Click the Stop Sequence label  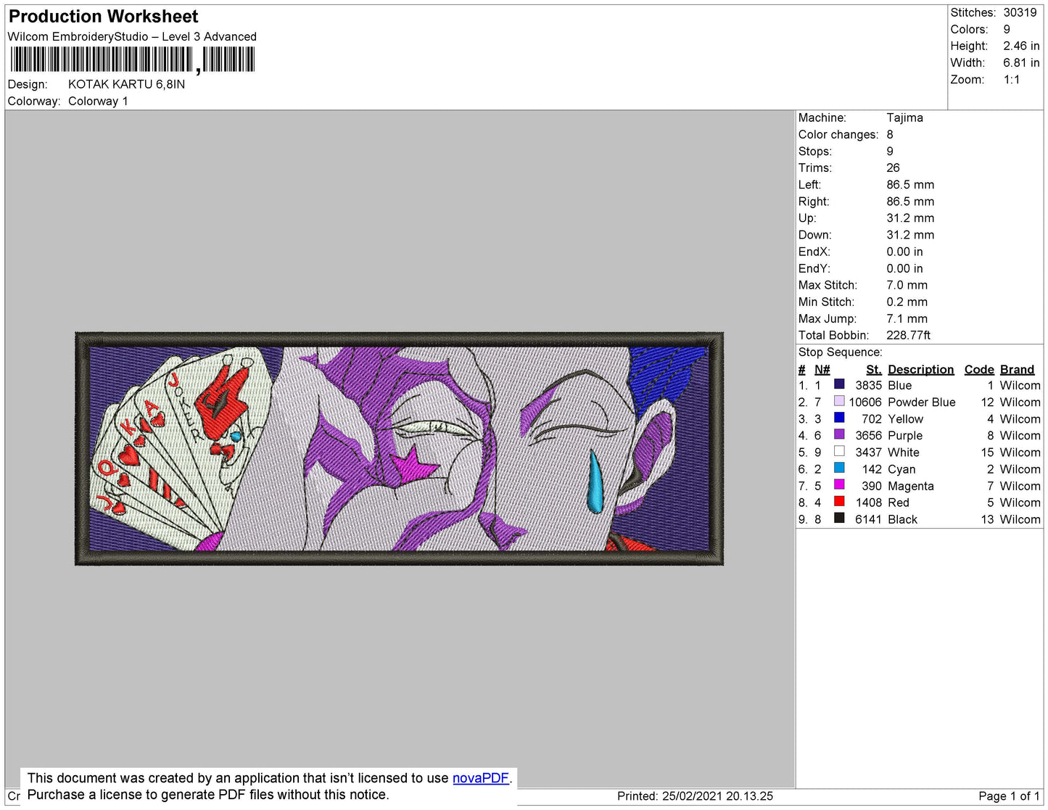[840, 352]
